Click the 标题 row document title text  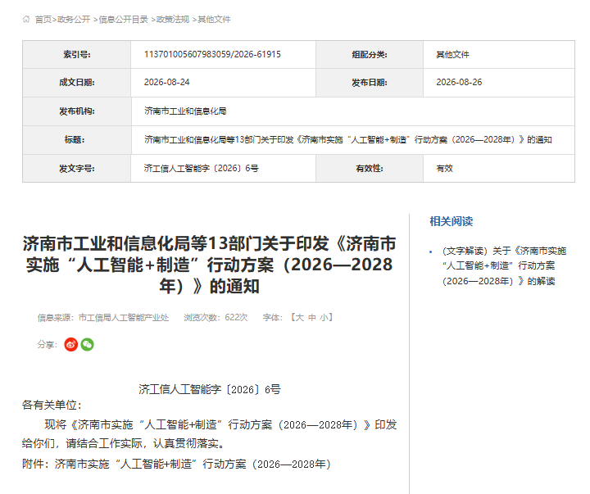point(348,140)
